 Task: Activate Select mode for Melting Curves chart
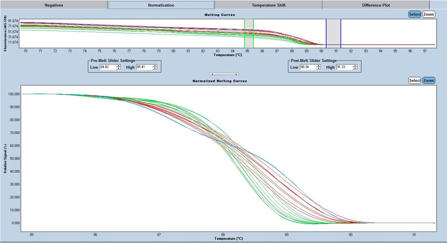[415, 14]
